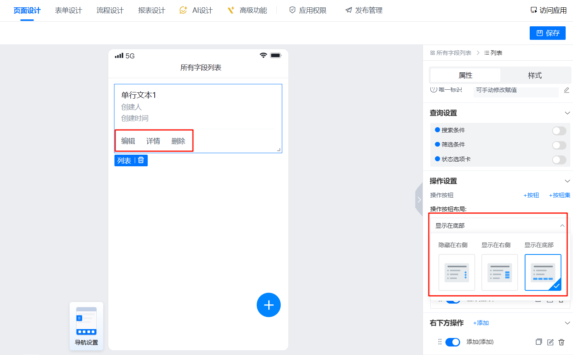
Task: Collapse the 查询设置 section
Action: pos(567,113)
